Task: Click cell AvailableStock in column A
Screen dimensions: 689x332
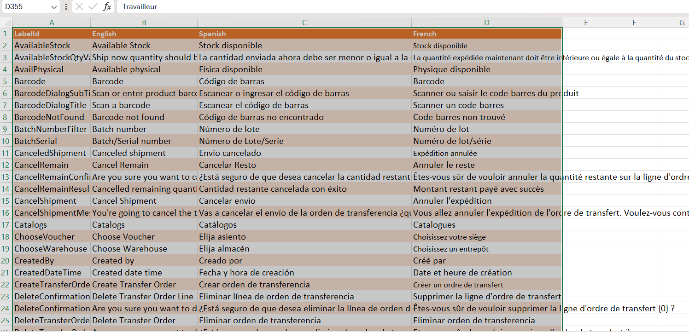Action: coord(52,46)
